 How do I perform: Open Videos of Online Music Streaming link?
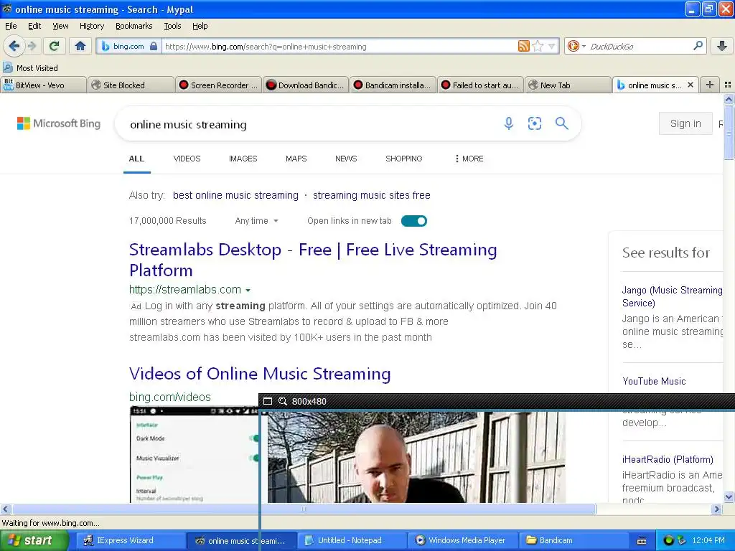[260, 373]
